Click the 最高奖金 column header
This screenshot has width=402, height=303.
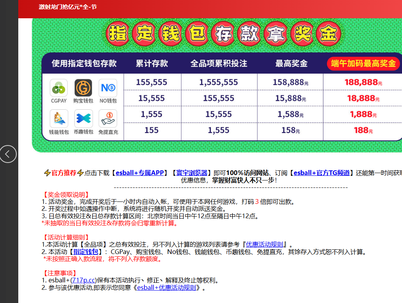tap(291, 63)
